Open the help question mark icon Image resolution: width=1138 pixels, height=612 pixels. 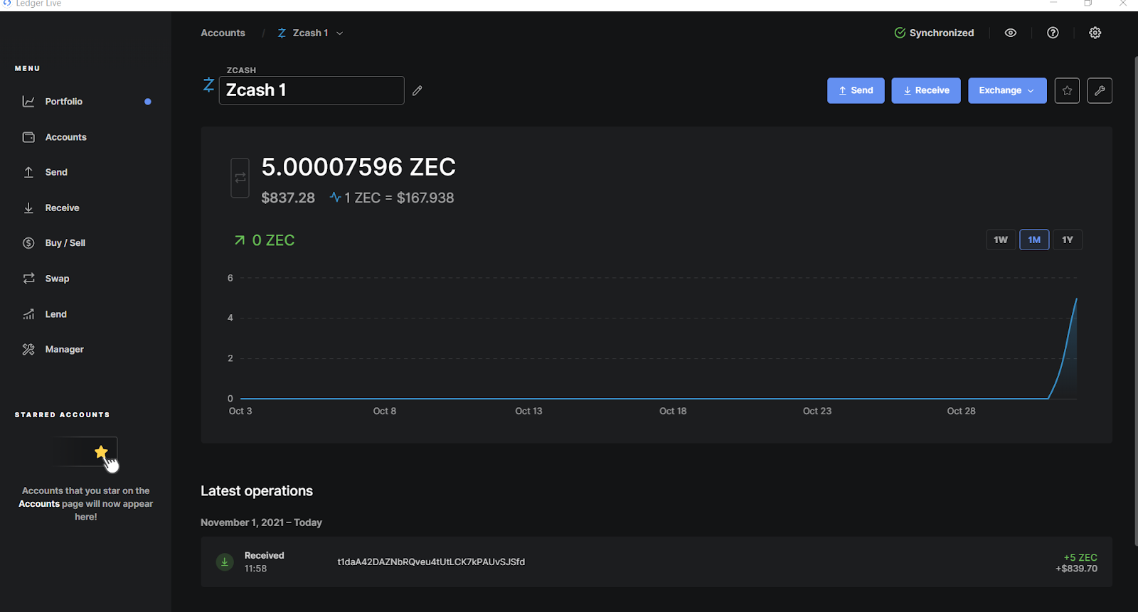(1053, 33)
